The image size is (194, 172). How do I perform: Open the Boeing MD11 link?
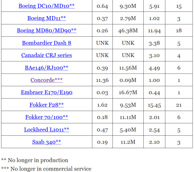[x=46, y=18]
